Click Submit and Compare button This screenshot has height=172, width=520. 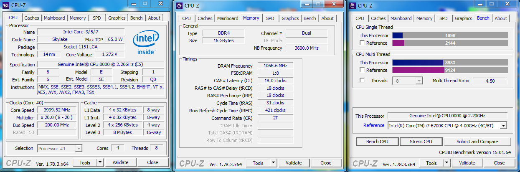[x=477, y=142]
